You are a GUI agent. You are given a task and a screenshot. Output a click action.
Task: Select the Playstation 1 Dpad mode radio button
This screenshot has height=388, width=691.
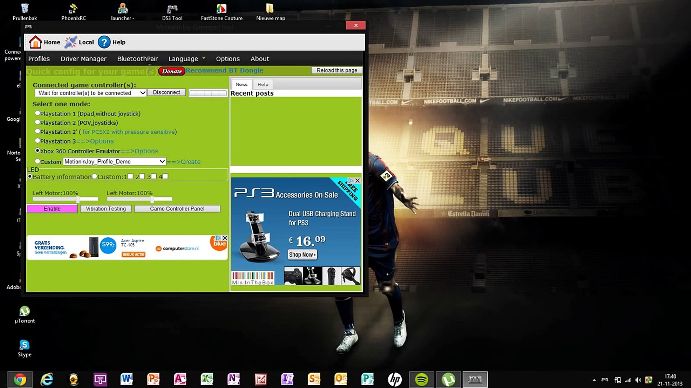pos(37,113)
